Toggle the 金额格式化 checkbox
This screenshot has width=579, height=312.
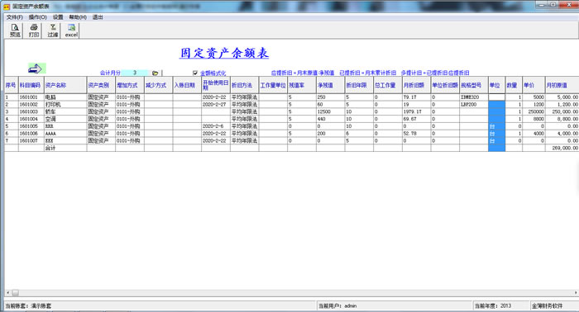point(195,73)
